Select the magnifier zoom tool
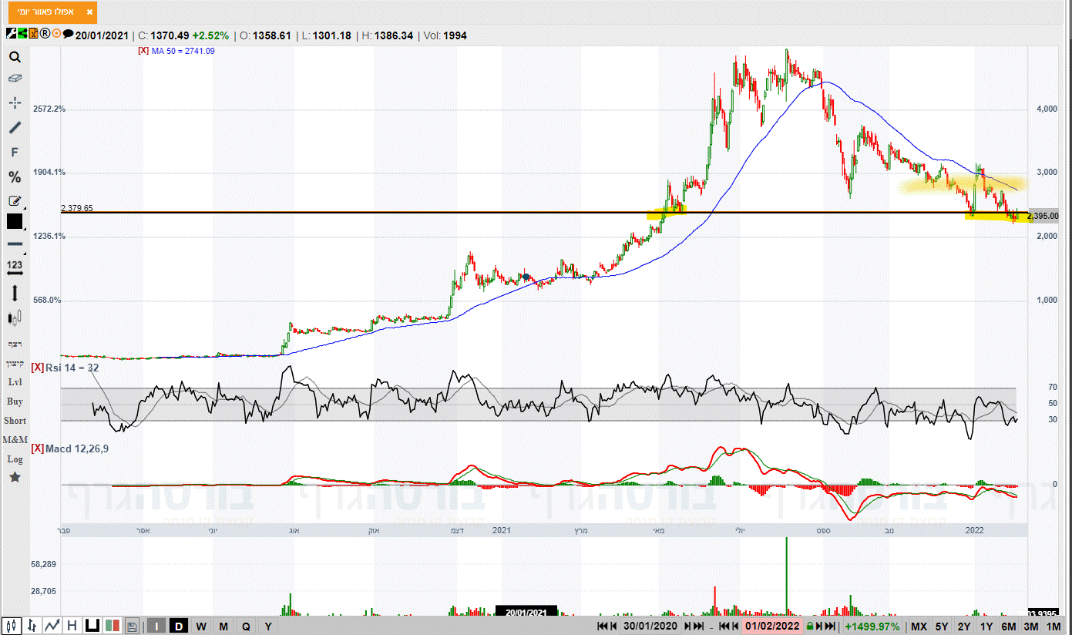 15,57
